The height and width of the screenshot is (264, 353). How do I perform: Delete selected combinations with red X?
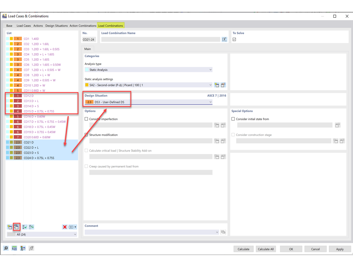[65, 227]
